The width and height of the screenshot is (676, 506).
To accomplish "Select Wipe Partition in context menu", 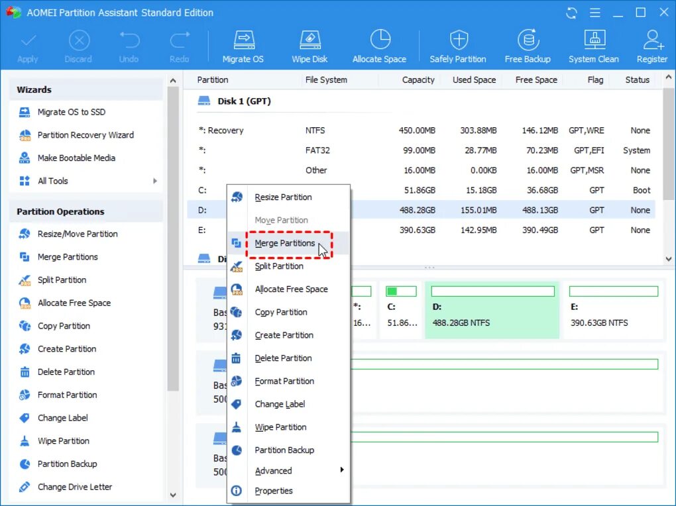I will click(288, 427).
